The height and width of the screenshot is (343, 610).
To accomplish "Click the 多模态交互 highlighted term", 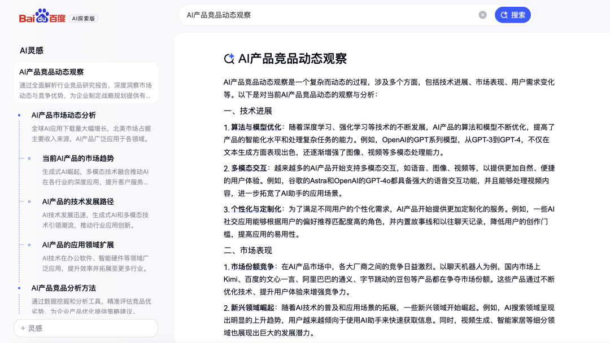I will tap(249, 168).
